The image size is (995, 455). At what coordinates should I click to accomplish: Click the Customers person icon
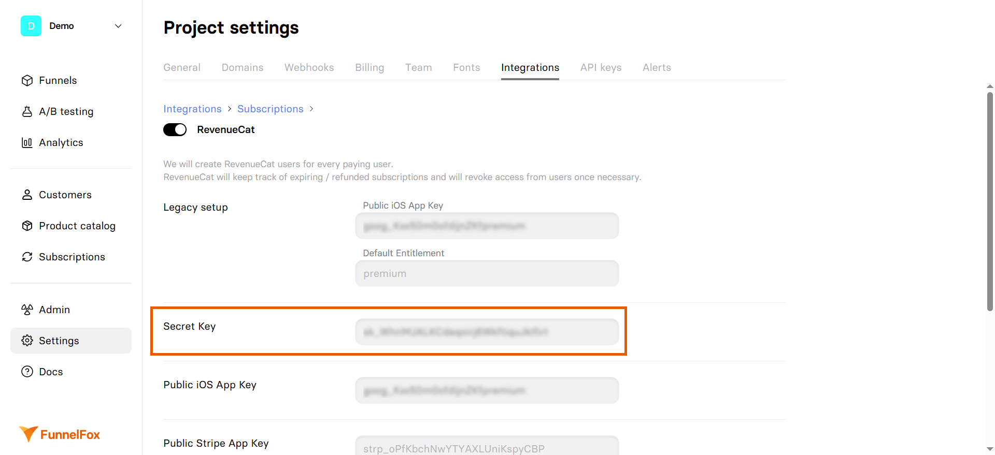click(27, 195)
